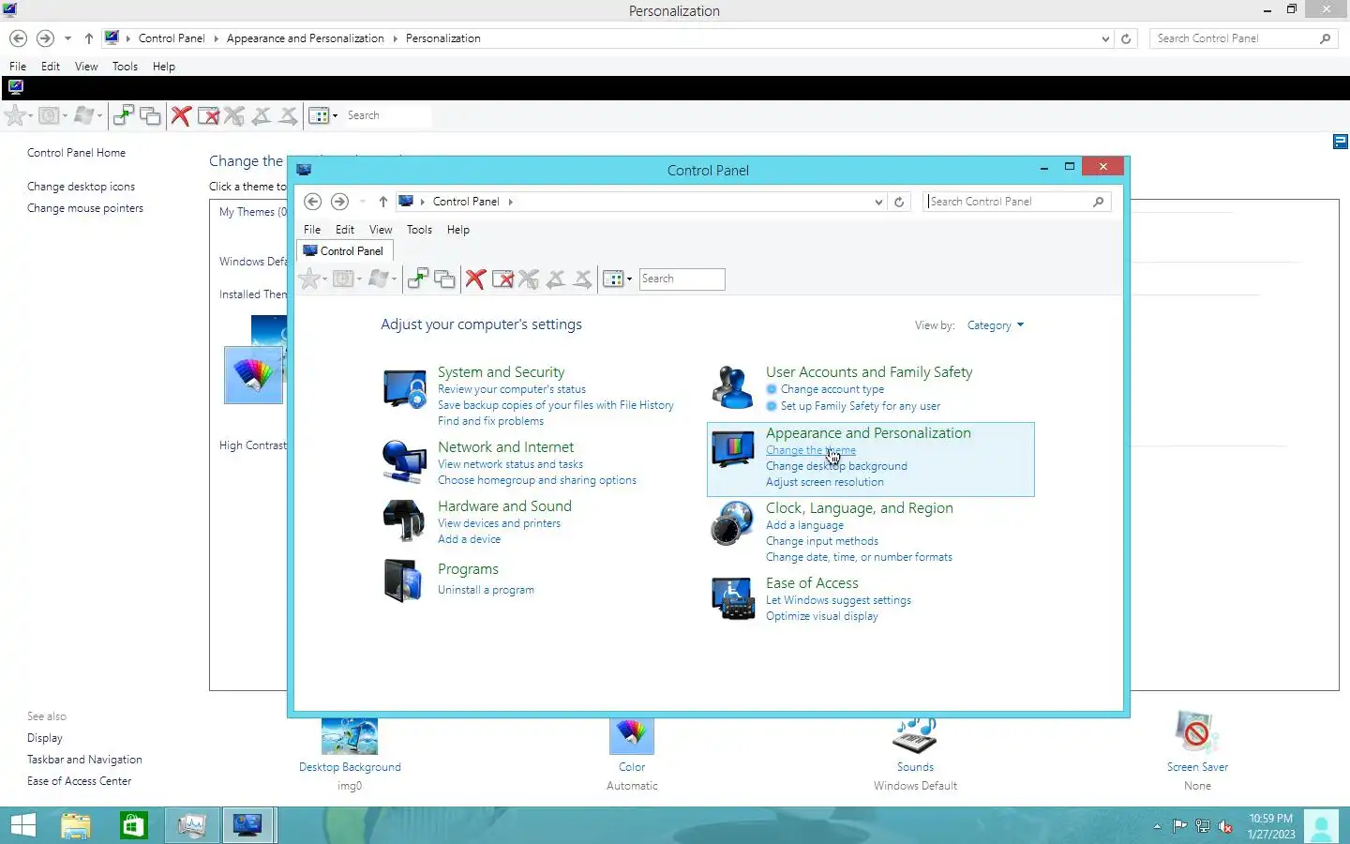The image size is (1350, 844).
Task: Click toolbar Search box in front Control Panel
Action: click(682, 279)
